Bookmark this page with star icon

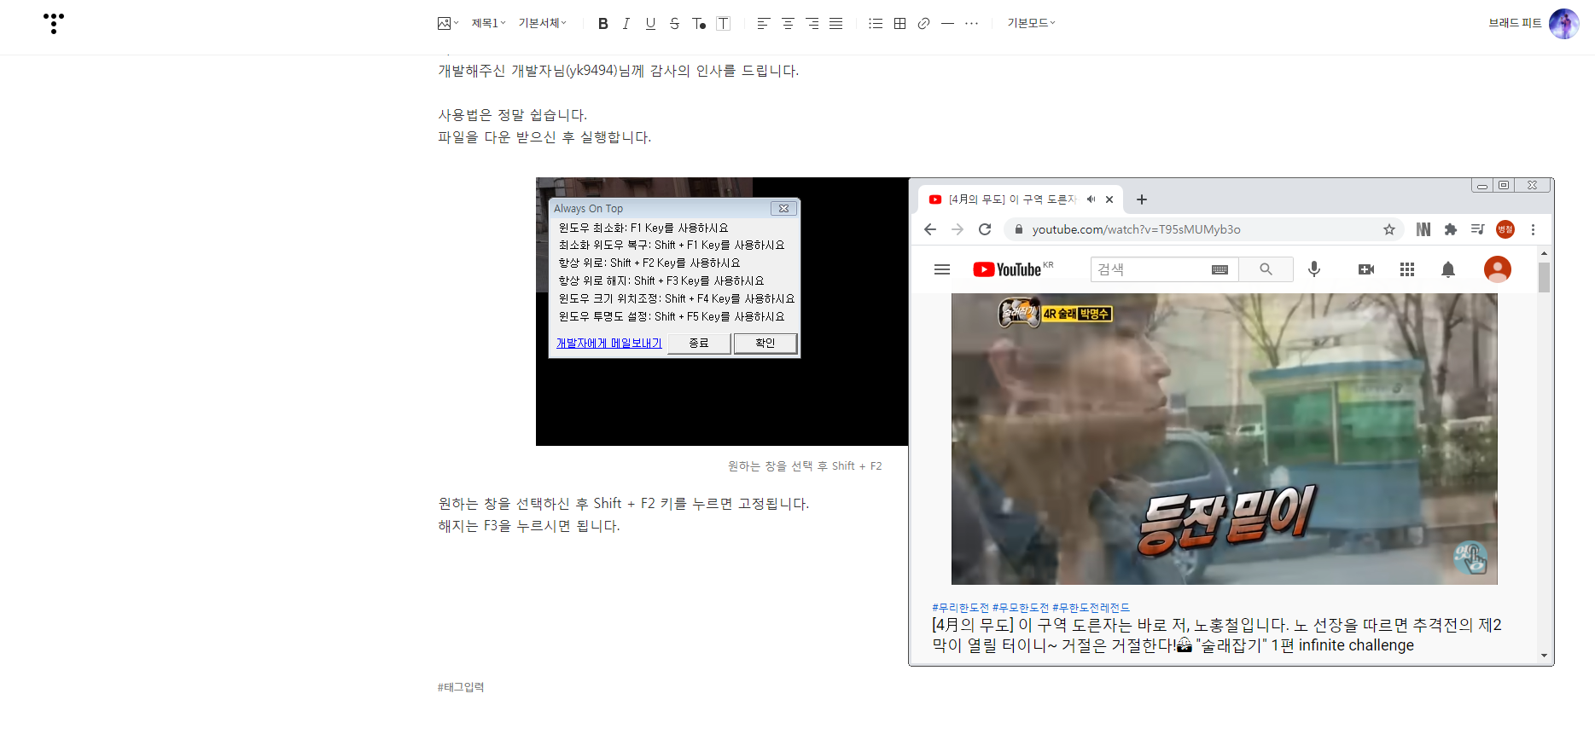click(1389, 229)
